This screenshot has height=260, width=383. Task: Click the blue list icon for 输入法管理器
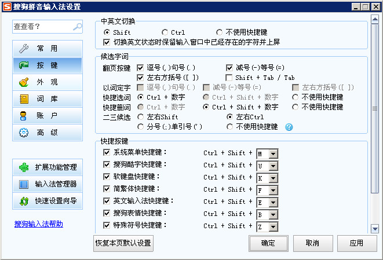[24, 184]
